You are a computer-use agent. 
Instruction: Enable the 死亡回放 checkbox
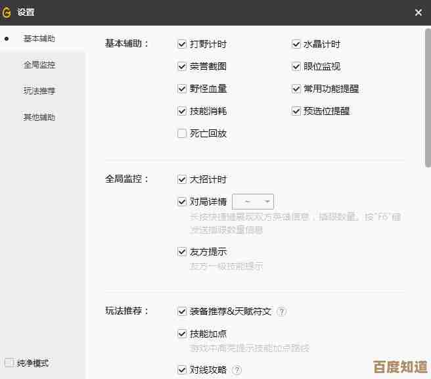point(182,133)
